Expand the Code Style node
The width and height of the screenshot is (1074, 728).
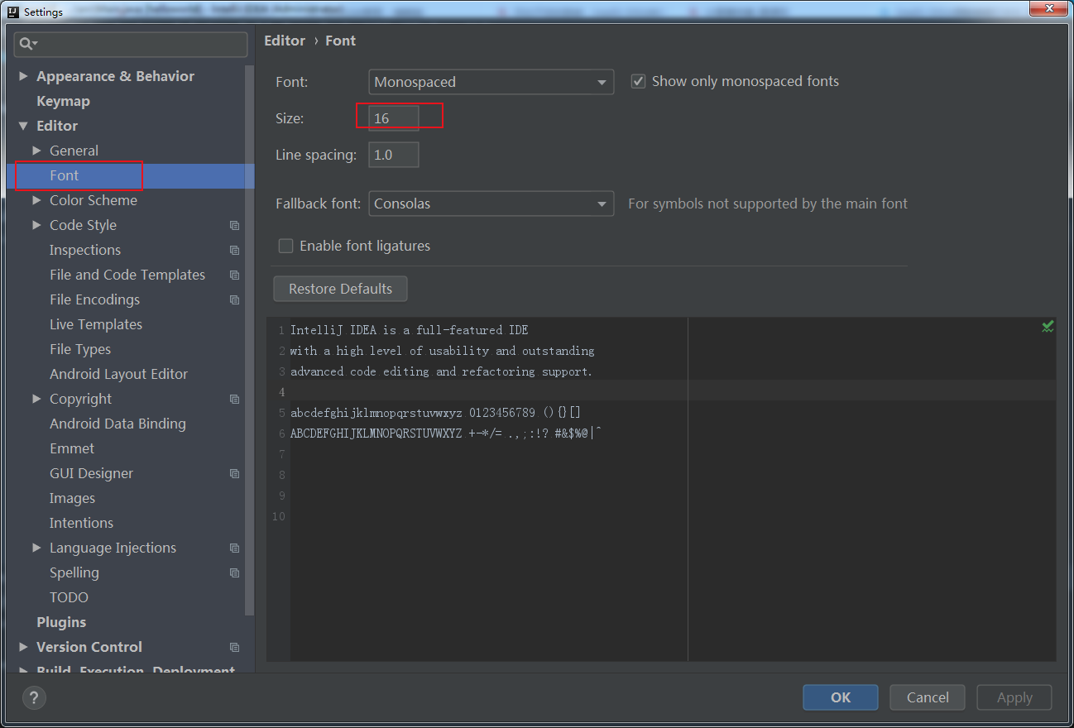[36, 225]
